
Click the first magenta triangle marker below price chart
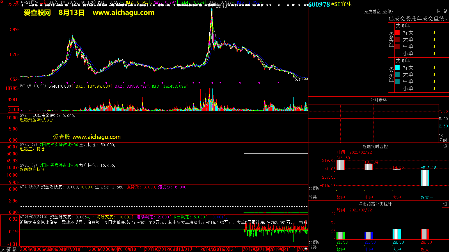35,83
